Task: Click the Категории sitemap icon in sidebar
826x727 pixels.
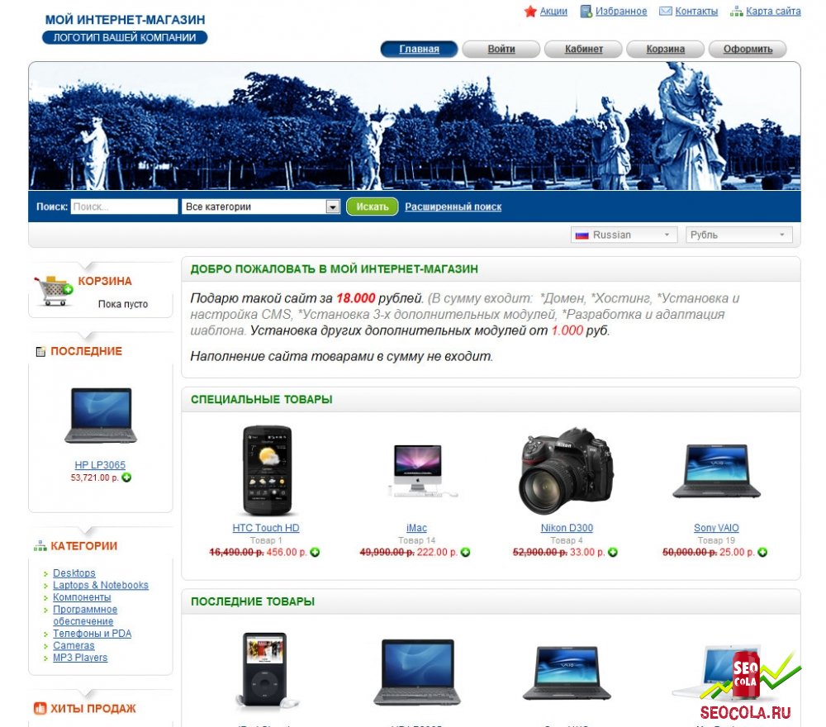Action: tap(40, 546)
